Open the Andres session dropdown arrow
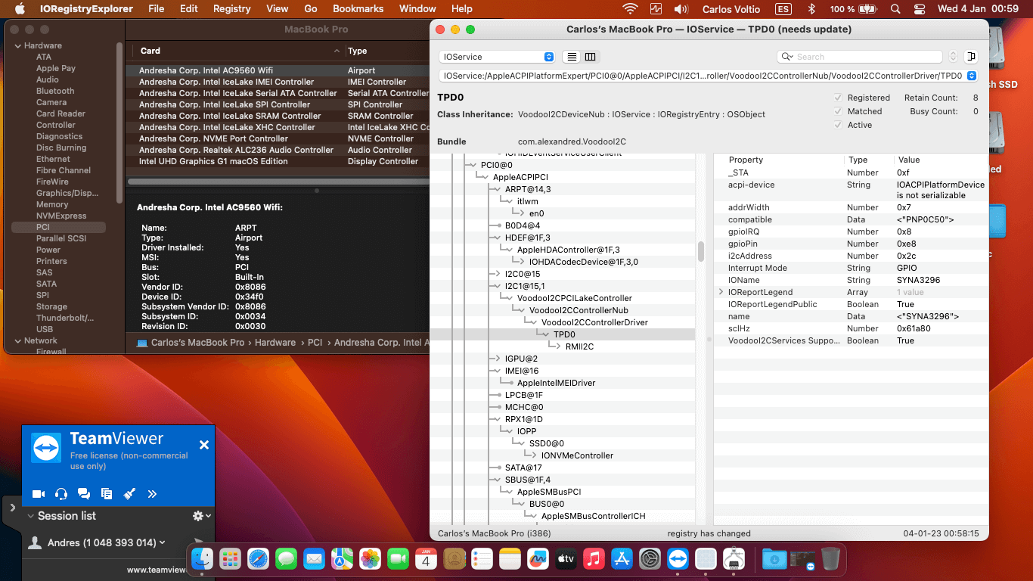1033x581 pixels. click(x=163, y=542)
